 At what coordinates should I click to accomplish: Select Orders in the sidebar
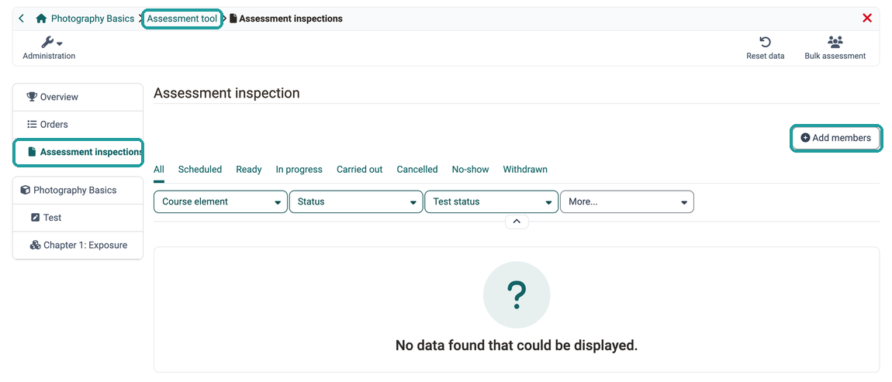(78, 125)
